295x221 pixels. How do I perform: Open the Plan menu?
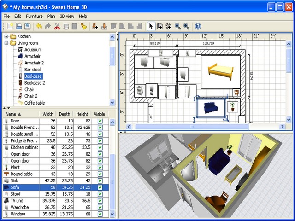[x=51, y=17]
